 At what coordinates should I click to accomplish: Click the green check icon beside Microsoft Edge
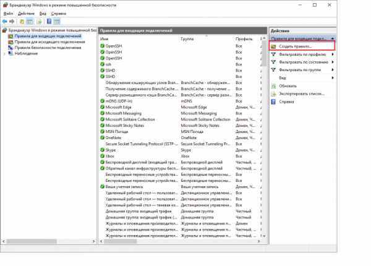coord(103,107)
